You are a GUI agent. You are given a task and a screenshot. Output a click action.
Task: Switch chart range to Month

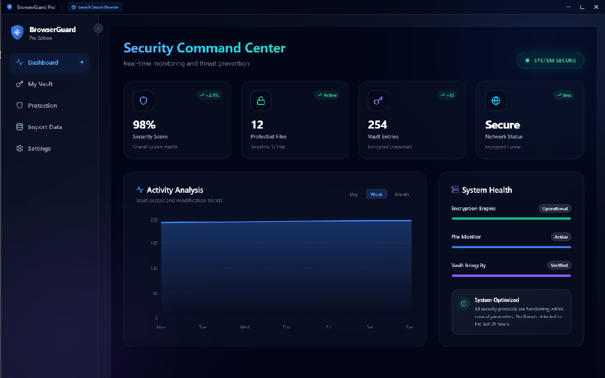(x=402, y=195)
